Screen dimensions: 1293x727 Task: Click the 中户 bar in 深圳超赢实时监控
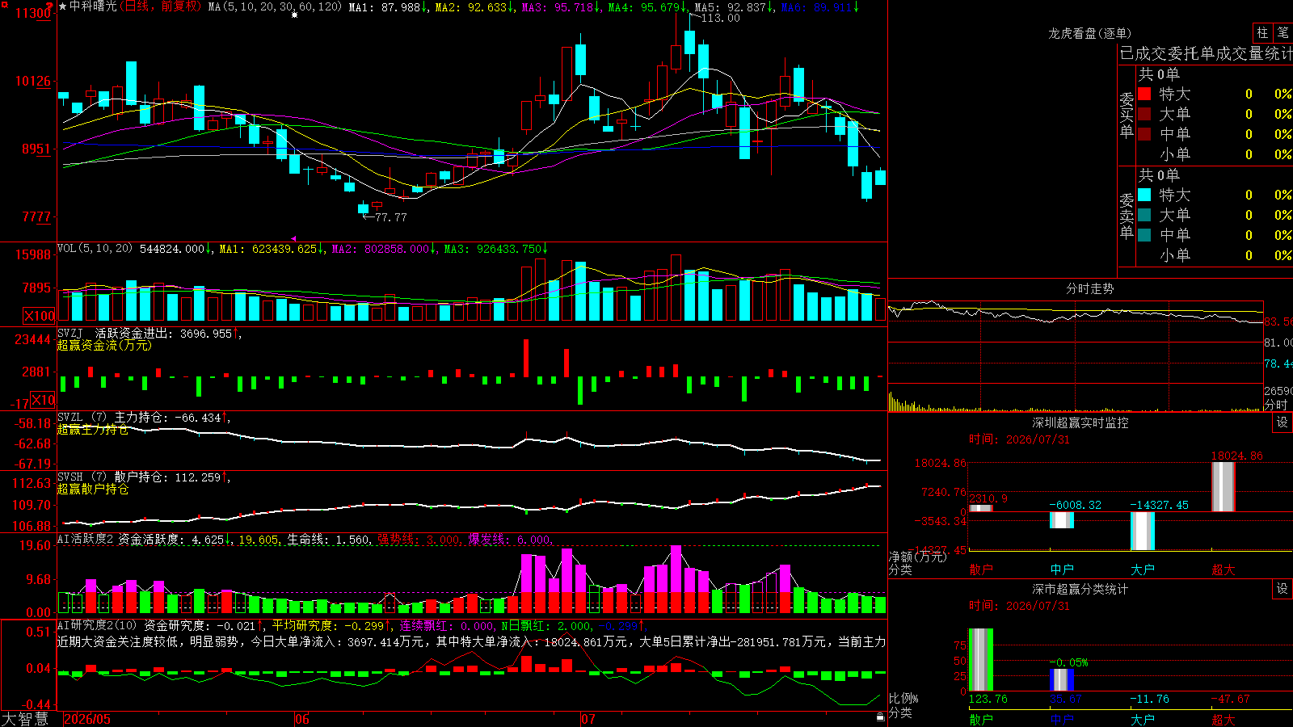coord(1062,520)
